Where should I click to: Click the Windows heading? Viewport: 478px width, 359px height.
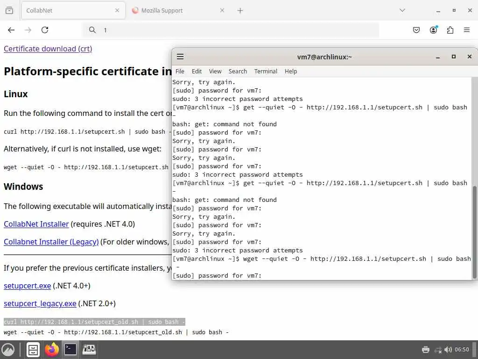(23, 187)
